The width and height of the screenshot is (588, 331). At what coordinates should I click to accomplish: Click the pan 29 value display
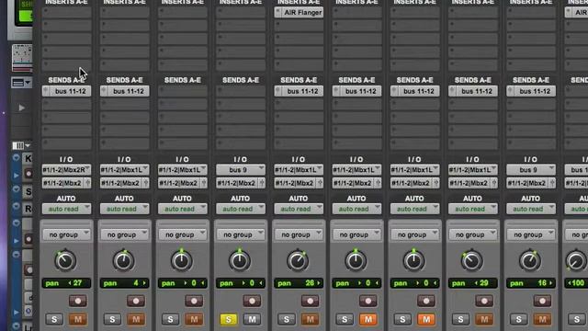473,283
